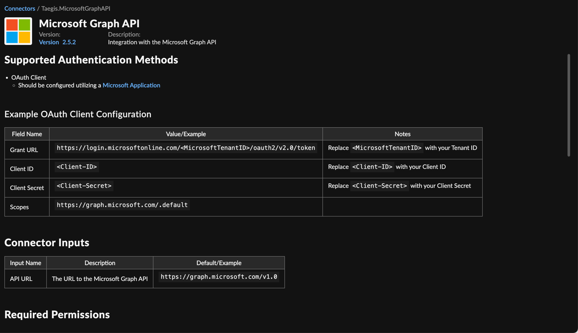Image resolution: width=578 pixels, height=333 pixels.
Task: Select the Microsoft Graph API title
Action: [x=89, y=23]
